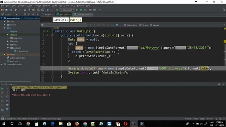Click the Find magnifier toolbar icon

pos(38,10)
